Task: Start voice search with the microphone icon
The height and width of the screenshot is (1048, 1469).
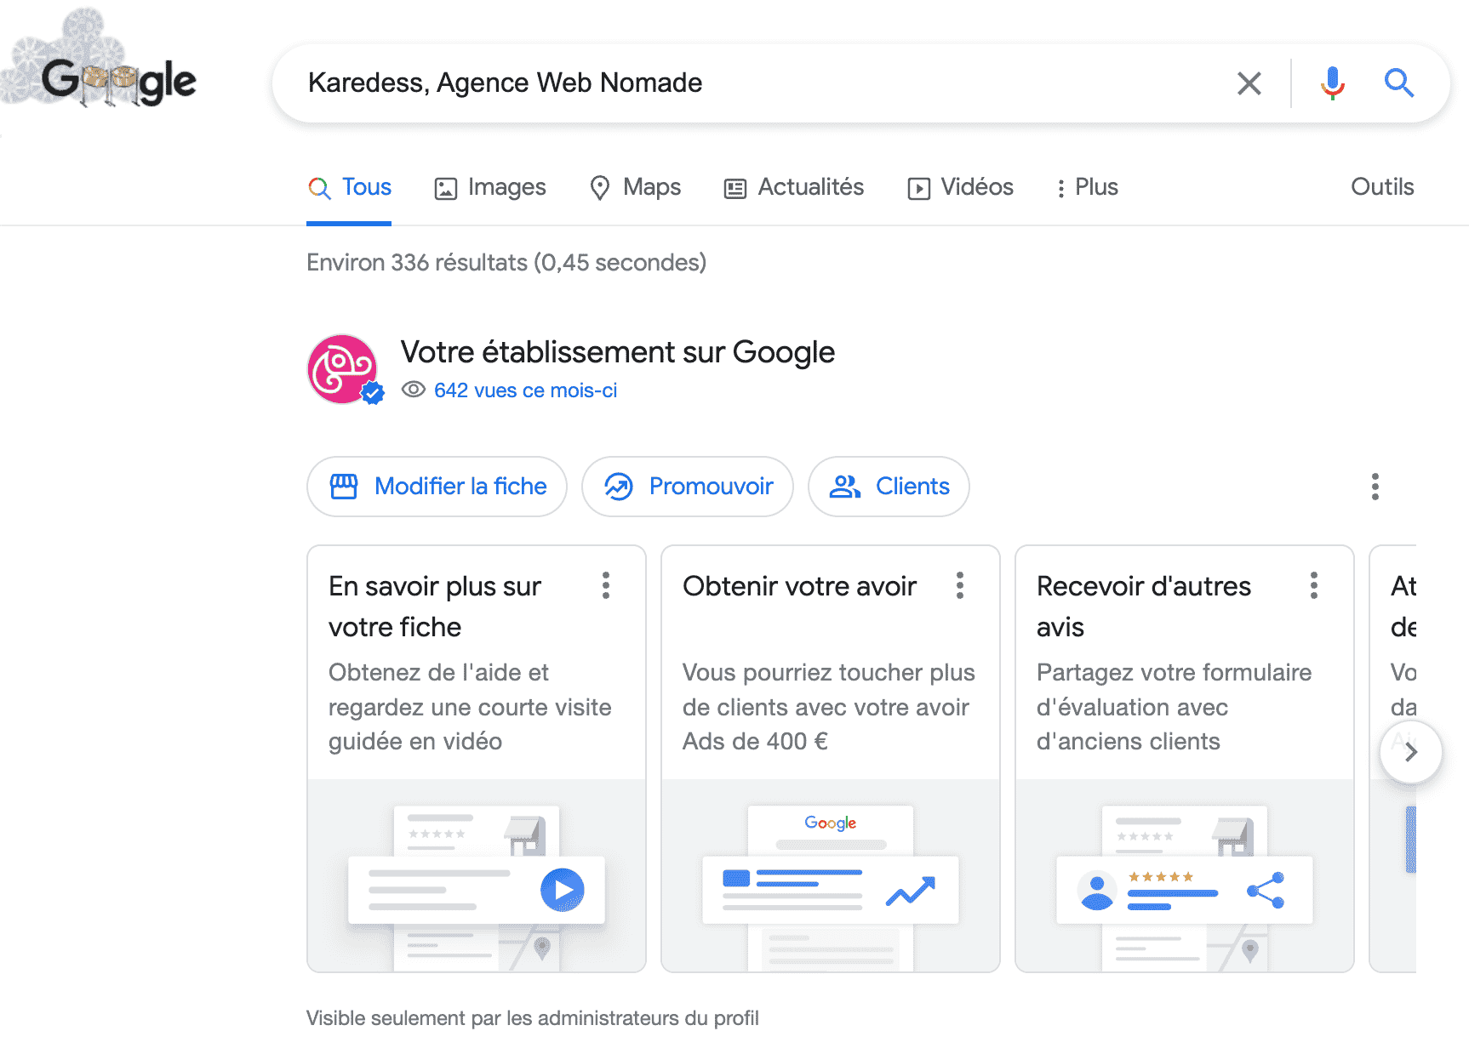Action: 1332,83
